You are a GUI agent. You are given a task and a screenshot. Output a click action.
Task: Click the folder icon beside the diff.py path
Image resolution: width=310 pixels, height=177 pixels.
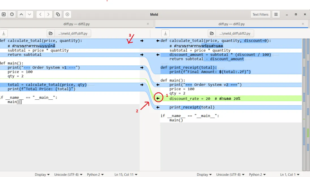coord(51,33)
